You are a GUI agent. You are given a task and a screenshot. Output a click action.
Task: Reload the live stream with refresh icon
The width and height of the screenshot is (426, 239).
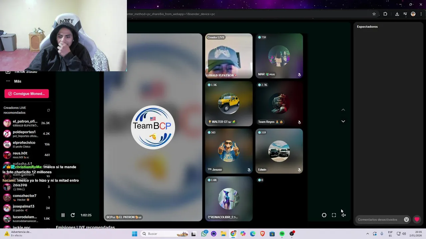tap(73, 215)
